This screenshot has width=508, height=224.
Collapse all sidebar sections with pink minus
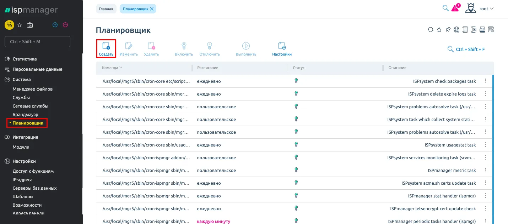pos(65,25)
